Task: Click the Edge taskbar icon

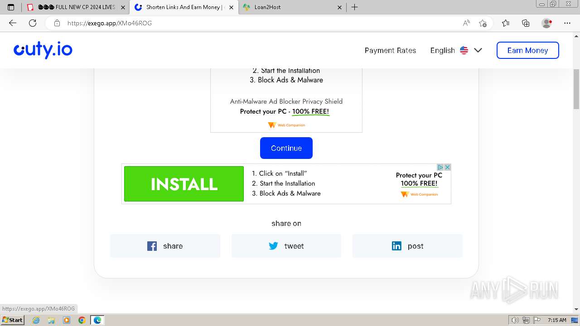Action: pos(97,320)
